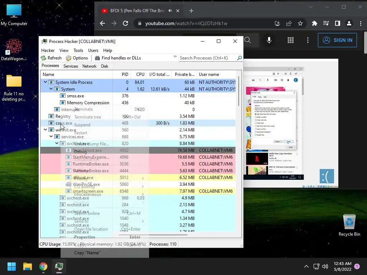367x275 pixels.
Task: Sort by I/O total column
Action: [x=159, y=74]
